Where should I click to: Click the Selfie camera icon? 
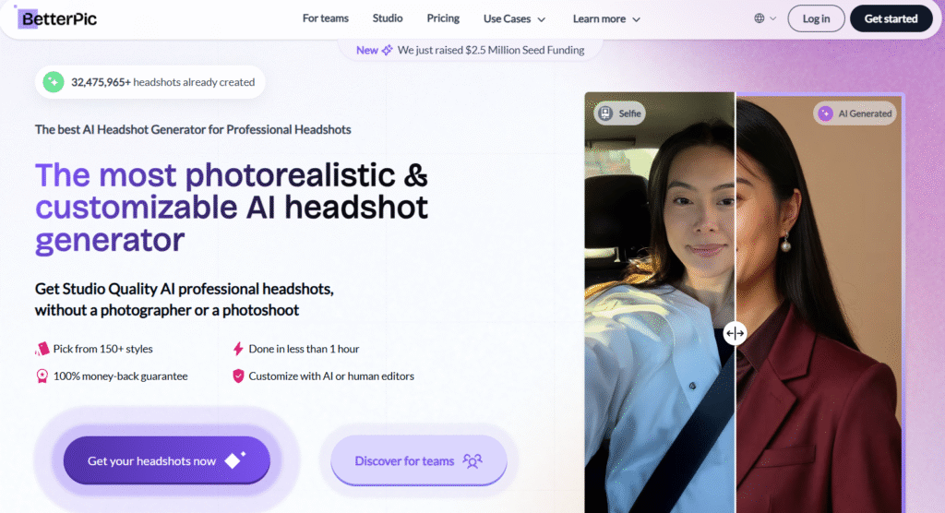pyautogui.click(x=605, y=113)
